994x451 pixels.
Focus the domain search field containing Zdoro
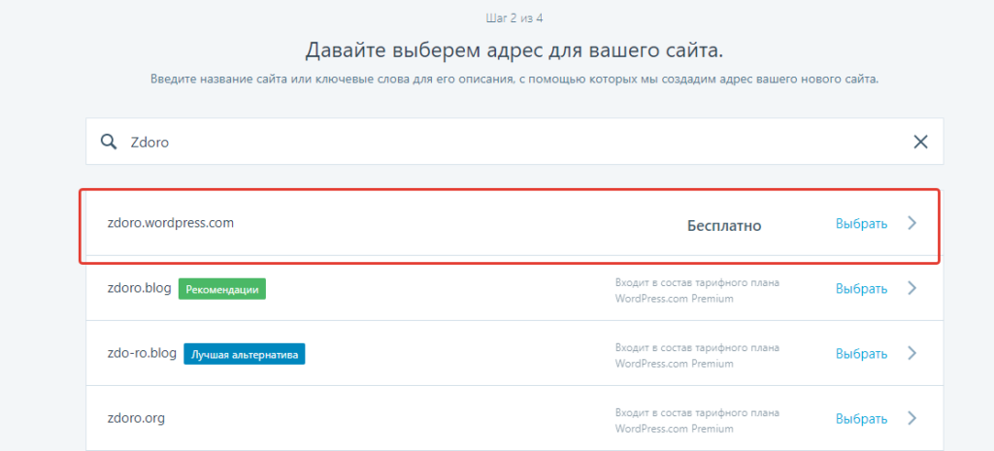pyautogui.click(x=514, y=142)
